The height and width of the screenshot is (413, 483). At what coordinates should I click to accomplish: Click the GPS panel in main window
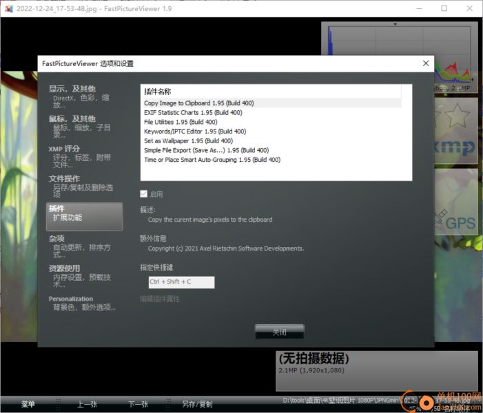(x=456, y=202)
